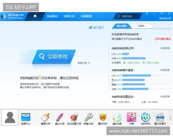Open 详细信息 for network traffic monitor
The image size is (173, 138).
point(165,97)
